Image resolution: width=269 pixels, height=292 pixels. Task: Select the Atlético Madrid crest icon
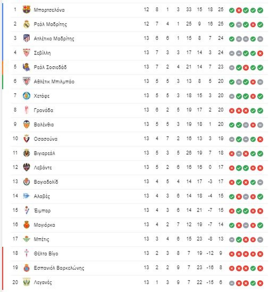point(26,38)
